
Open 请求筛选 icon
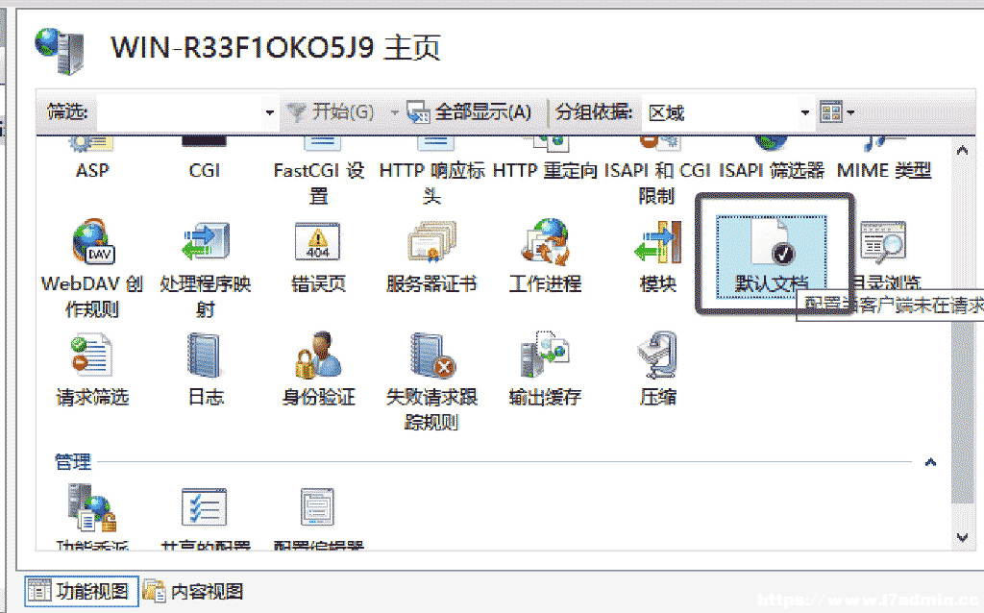point(92,356)
